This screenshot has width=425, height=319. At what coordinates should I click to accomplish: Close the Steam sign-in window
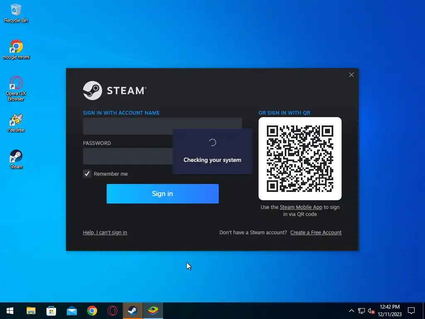pyautogui.click(x=351, y=75)
